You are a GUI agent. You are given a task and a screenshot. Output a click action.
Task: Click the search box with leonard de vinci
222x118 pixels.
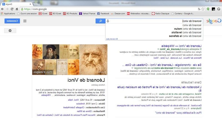coord(154,21)
